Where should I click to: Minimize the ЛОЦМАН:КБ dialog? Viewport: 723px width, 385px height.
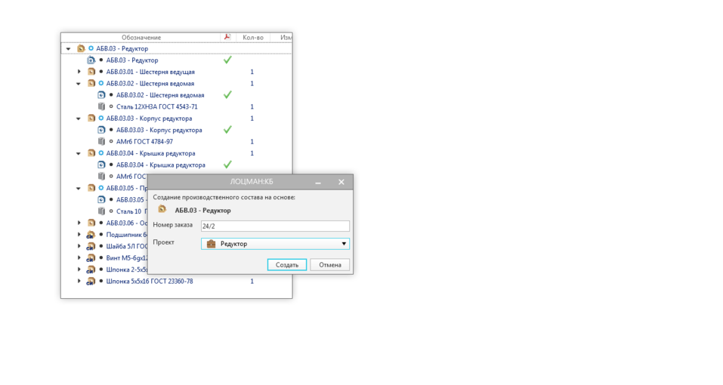[318, 182]
